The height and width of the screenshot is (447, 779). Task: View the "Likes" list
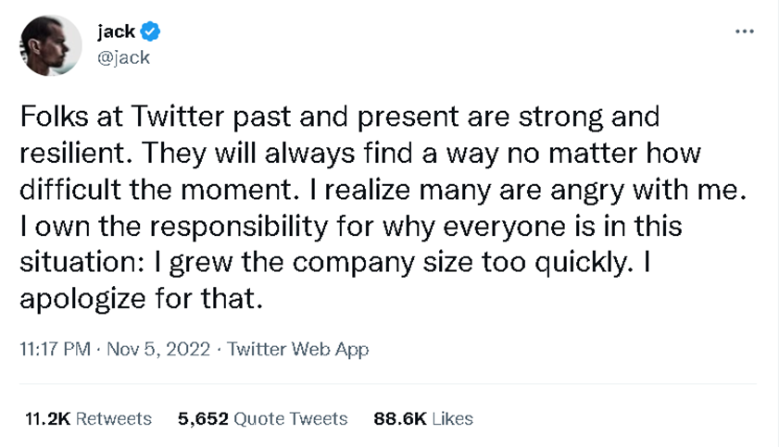453,418
